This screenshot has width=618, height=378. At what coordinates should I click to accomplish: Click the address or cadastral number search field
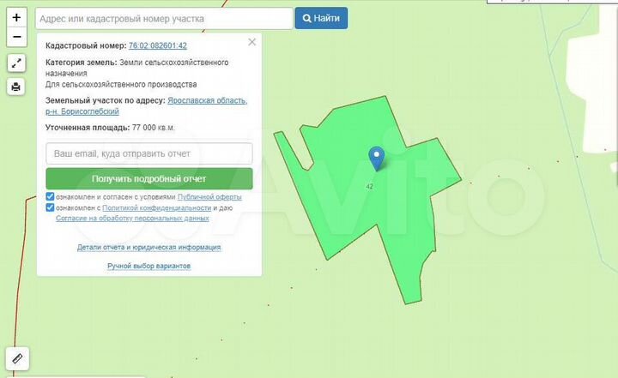coord(163,18)
